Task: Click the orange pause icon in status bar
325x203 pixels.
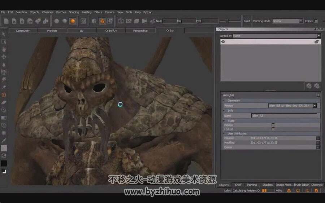Action: pos(264,191)
